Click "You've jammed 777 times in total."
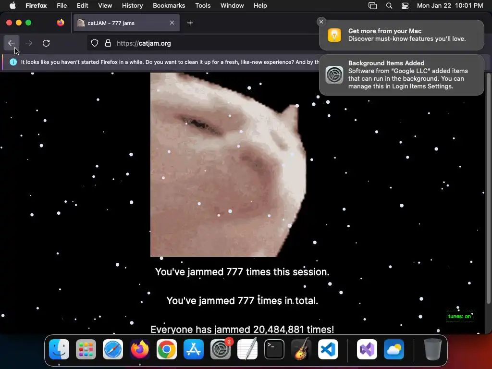Screen dimensions: 492x369 click(242, 301)
